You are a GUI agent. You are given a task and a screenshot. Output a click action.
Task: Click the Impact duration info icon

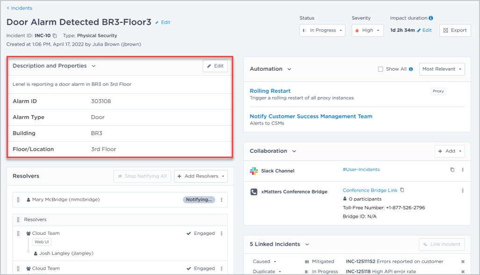pyautogui.click(x=431, y=18)
